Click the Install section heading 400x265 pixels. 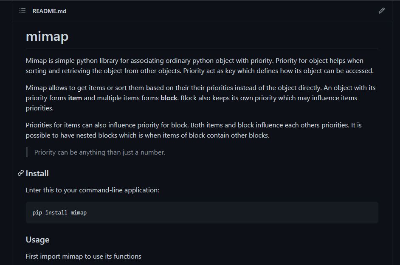37,173
